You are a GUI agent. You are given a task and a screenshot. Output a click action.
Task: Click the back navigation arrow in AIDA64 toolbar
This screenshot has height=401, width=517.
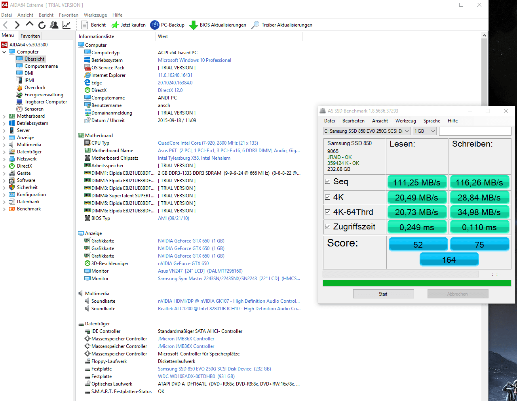click(x=6, y=25)
